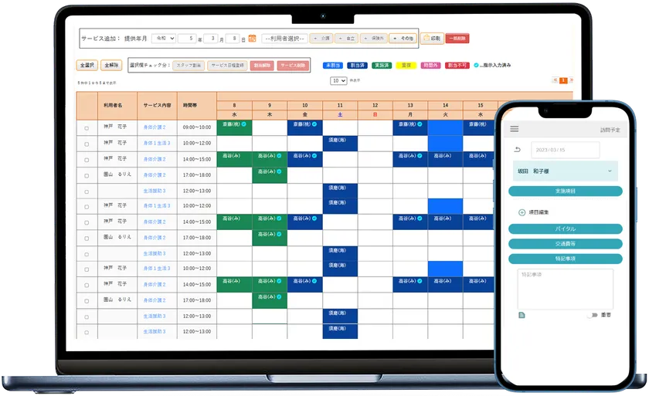Toggle the 重要 switch on the phone

(x=593, y=315)
